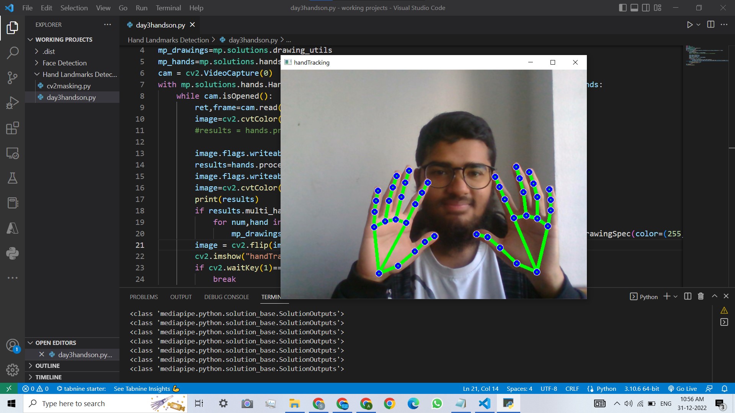Change Spaces: 4 indentation setting
This screenshot has height=413, width=735.
[519, 389]
